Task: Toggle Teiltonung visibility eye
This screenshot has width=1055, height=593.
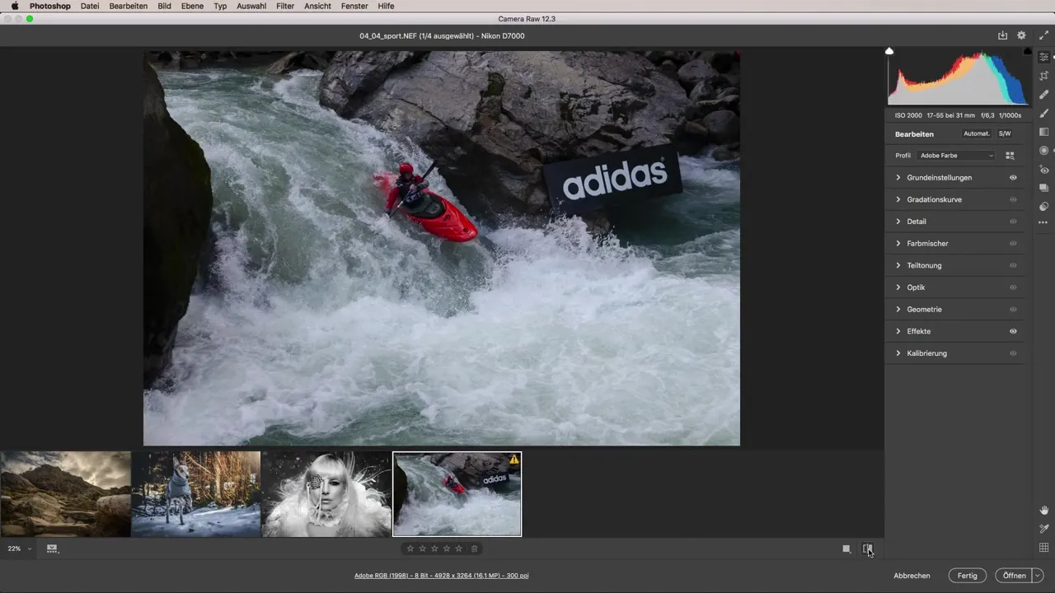Action: (x=1013, y=265)
